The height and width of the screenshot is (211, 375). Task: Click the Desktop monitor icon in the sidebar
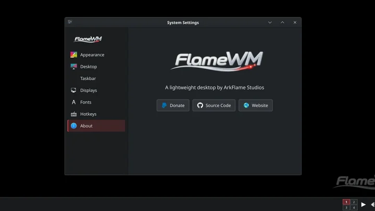pos(73,67)
